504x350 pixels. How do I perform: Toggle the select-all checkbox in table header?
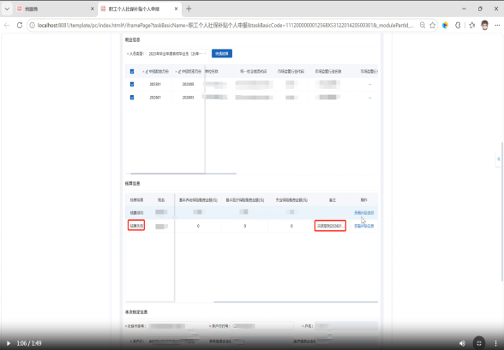[132, 72]
